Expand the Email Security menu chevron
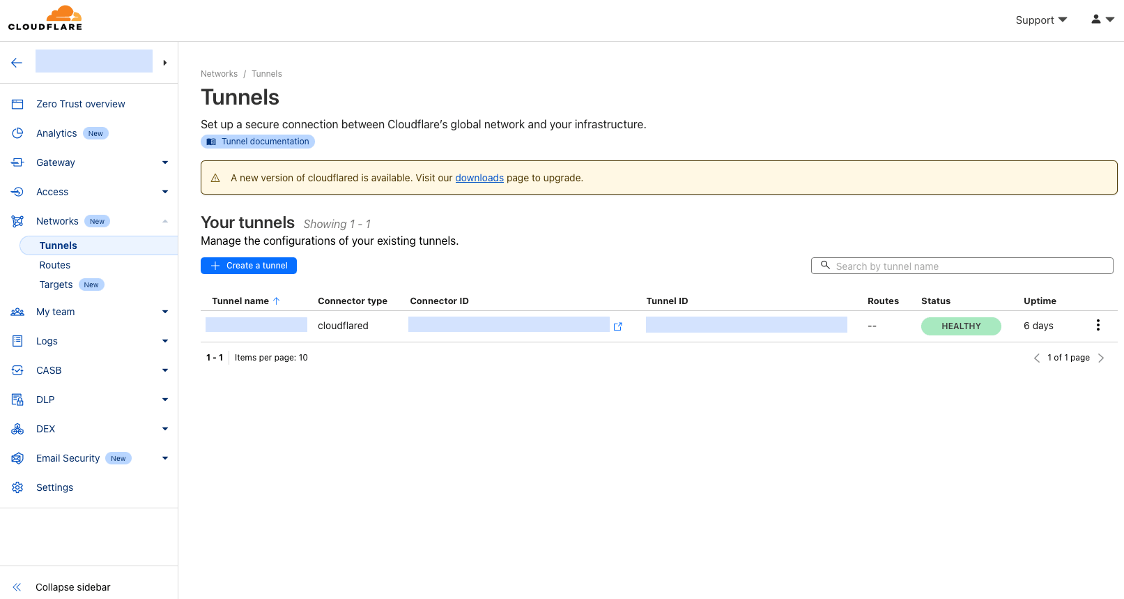Viewport: 1124px width, 599px height. click(x=165, y=458)
